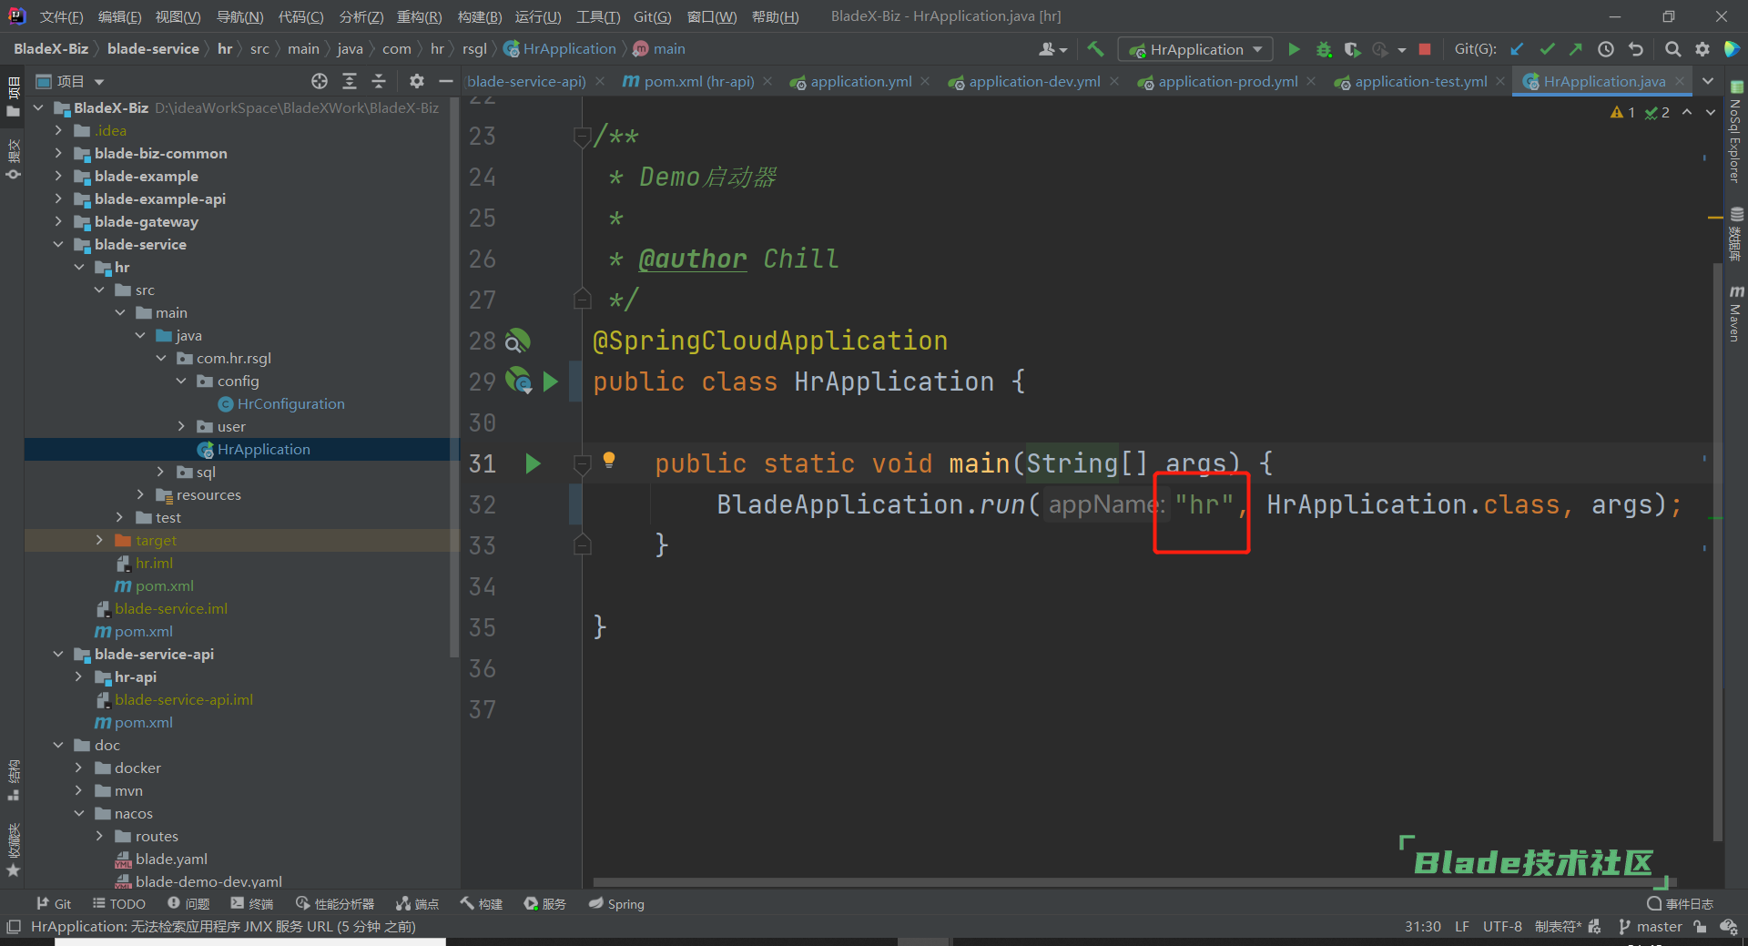Expand all in project panel

point(350,81)
